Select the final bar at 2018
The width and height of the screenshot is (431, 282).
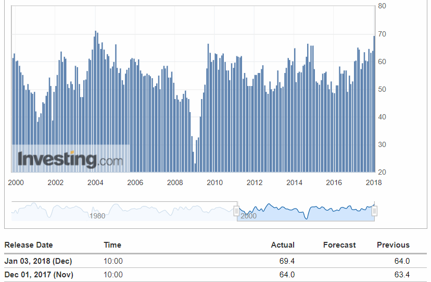(374, 104)
